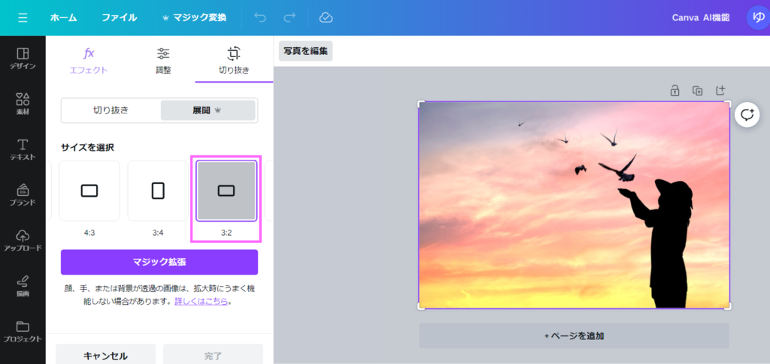The height and width of the screenshot is (364, 770).
Task: Open the アップロード uploads panel
Action: coord(23,240)
